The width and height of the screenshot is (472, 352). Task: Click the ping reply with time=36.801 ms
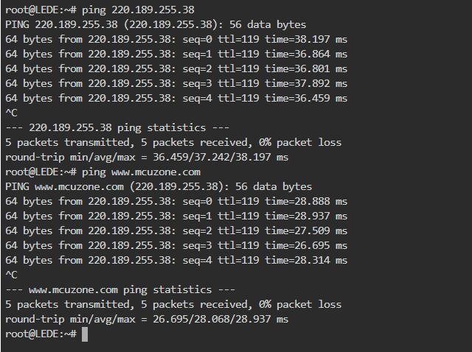(176, 68)
